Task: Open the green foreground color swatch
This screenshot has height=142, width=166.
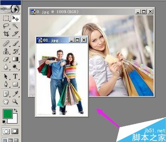Action: coord(8,114)
